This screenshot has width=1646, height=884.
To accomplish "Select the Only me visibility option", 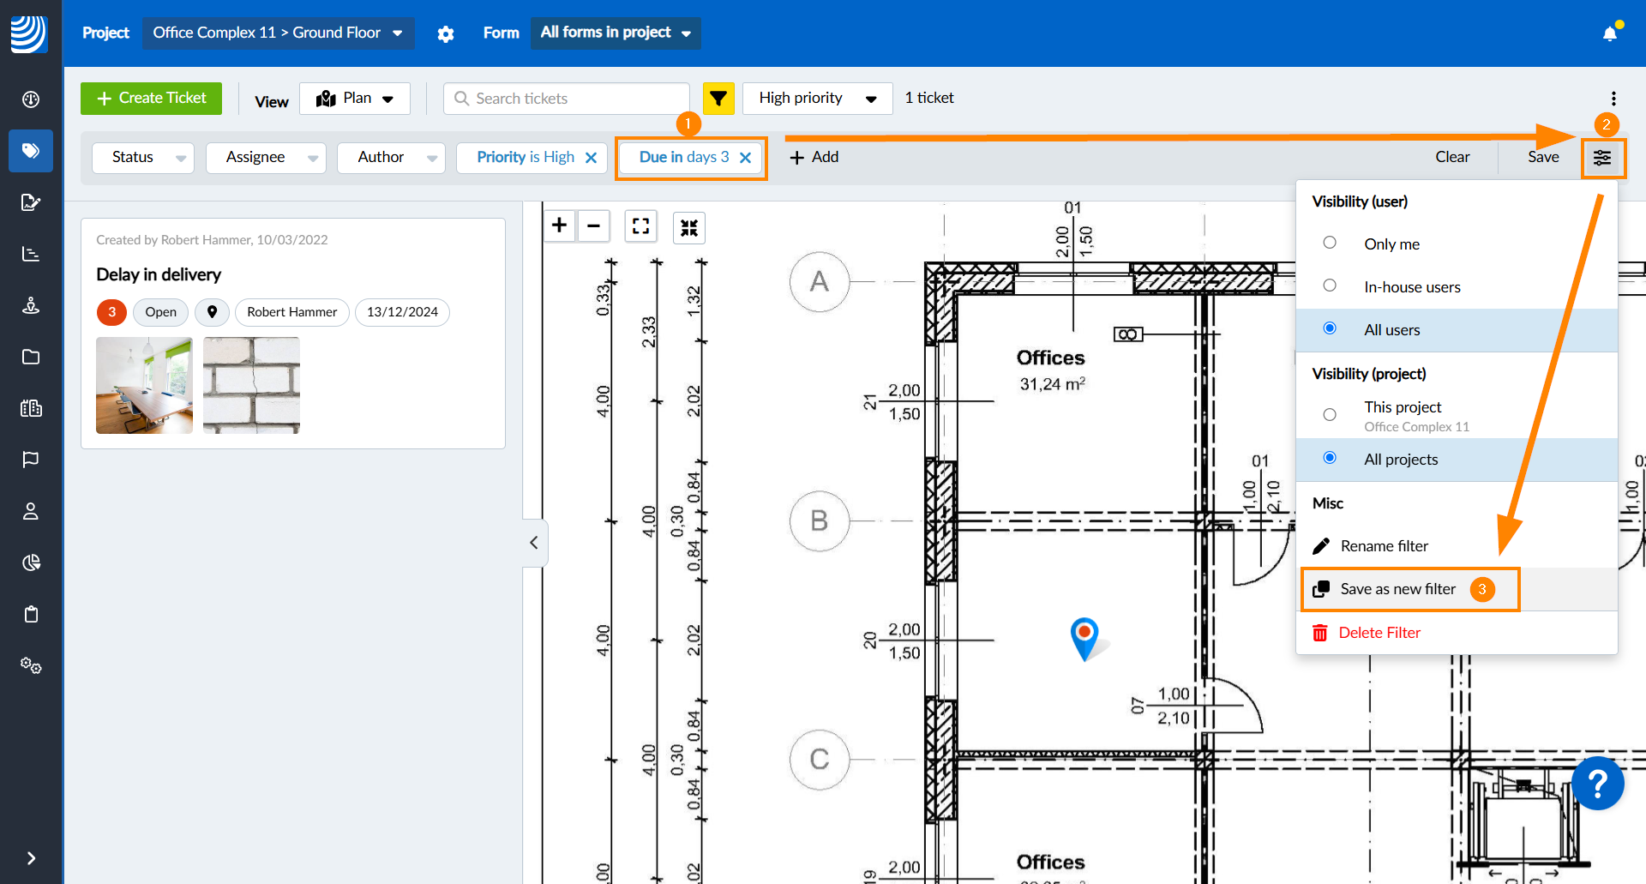I will point(1330,244).
